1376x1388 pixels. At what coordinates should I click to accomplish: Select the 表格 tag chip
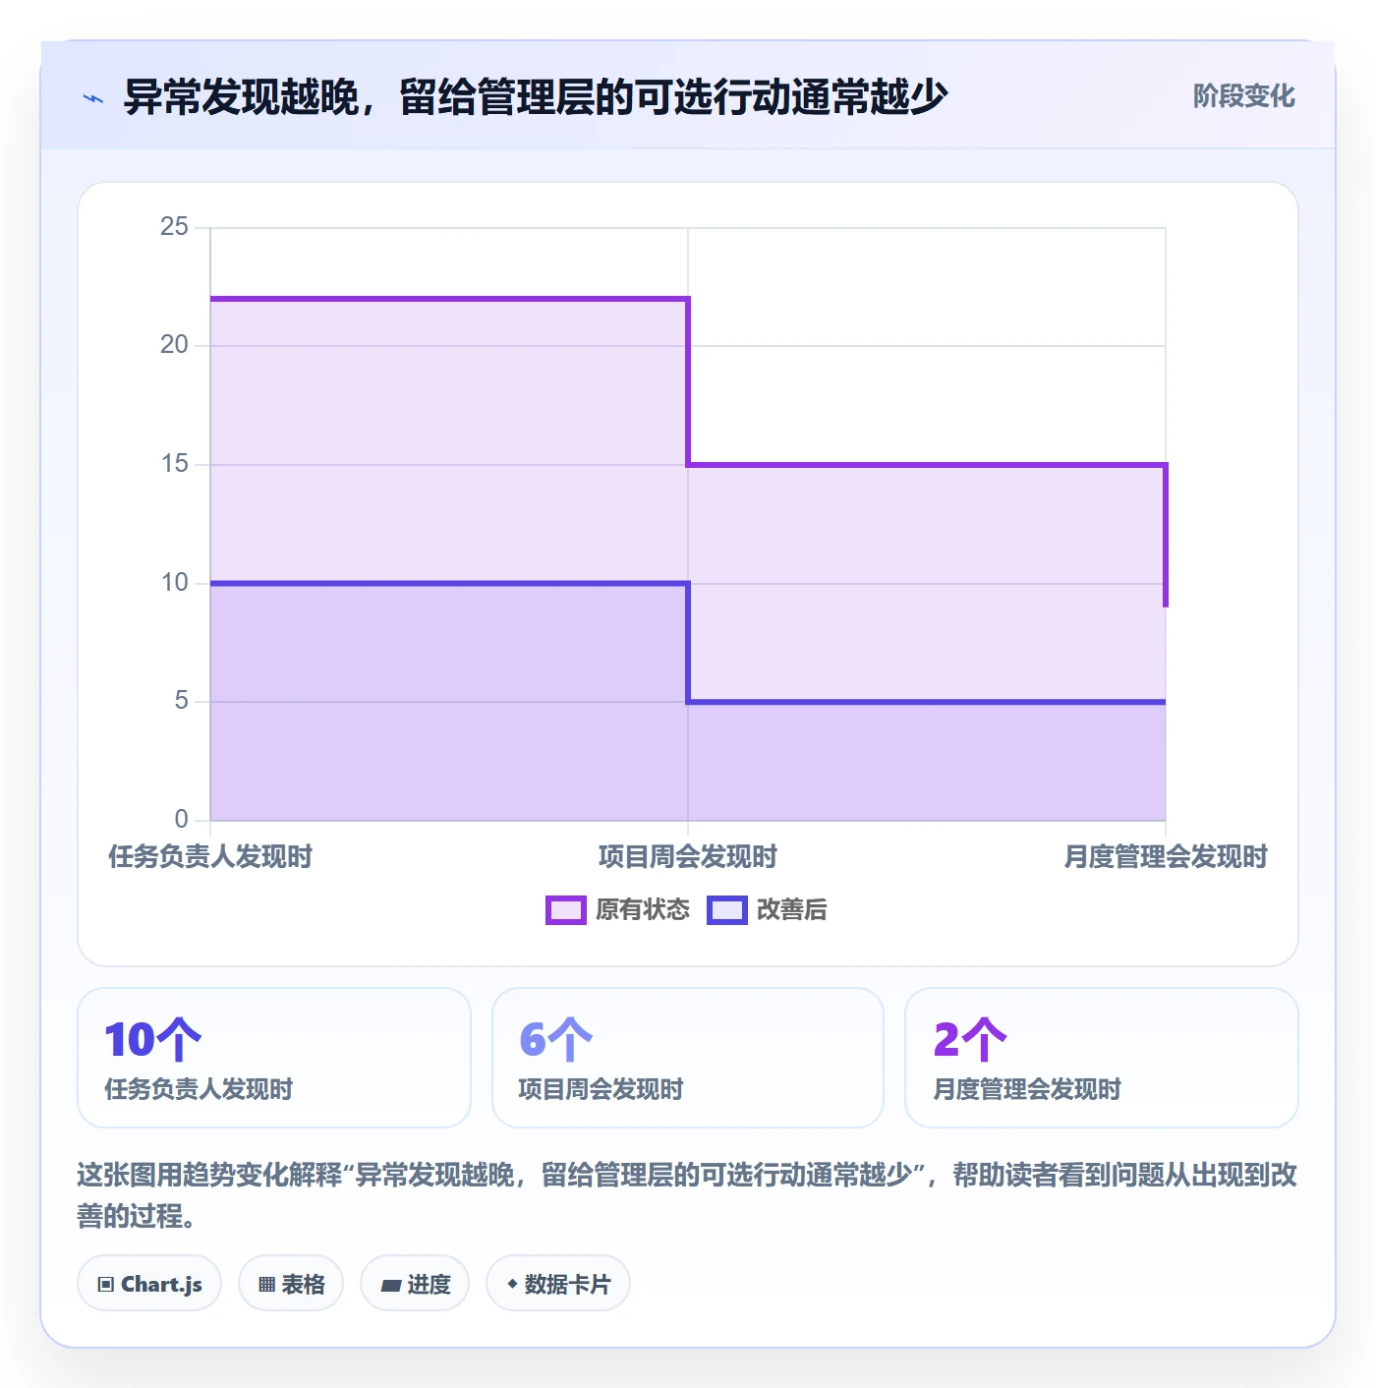[x=291, y=1284]
